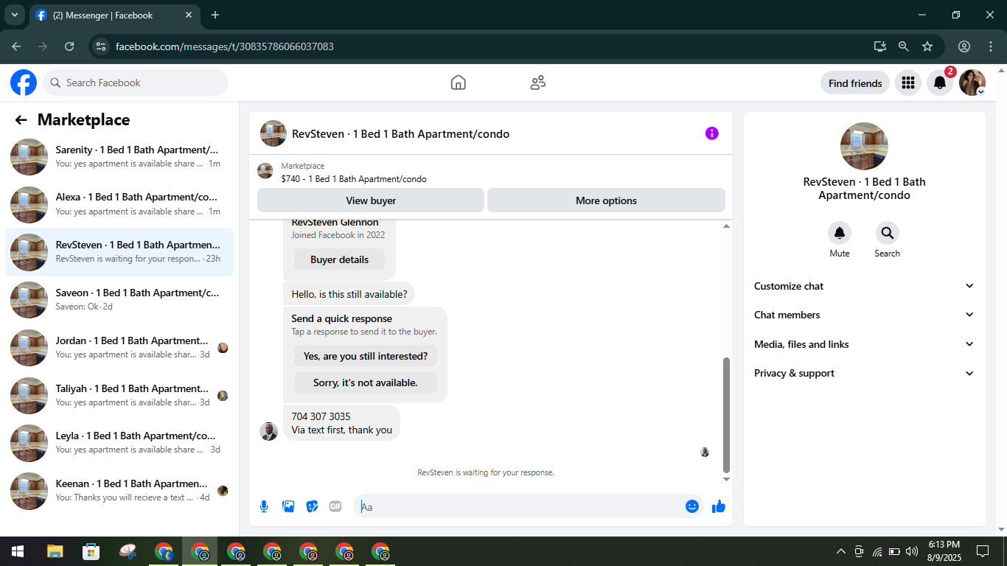Attach a photo file icon
Image resolution: width=1007 pixels, height=566 pixels.
pos(288,506)
